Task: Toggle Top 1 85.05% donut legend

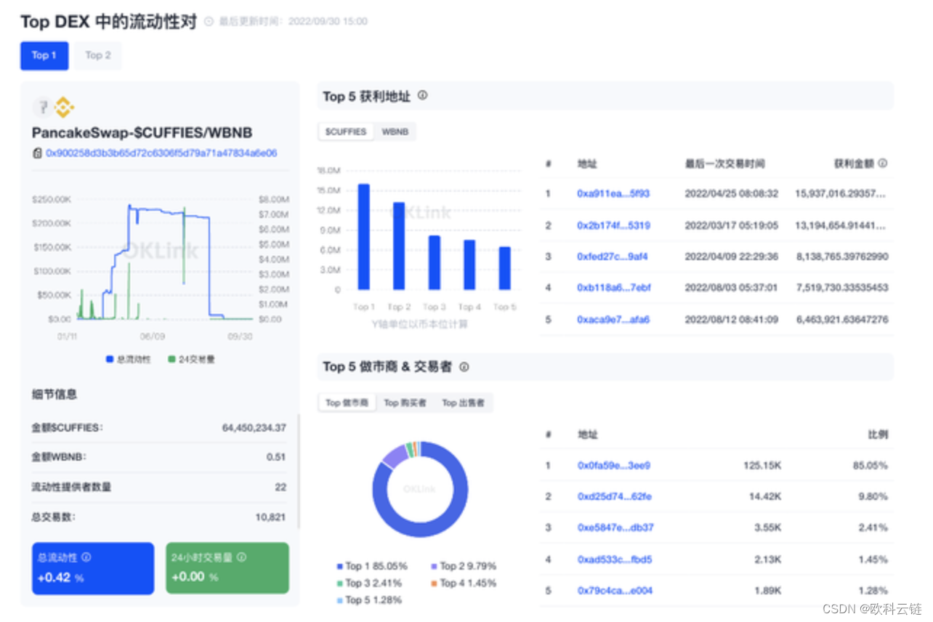Action: pos(371,566)
